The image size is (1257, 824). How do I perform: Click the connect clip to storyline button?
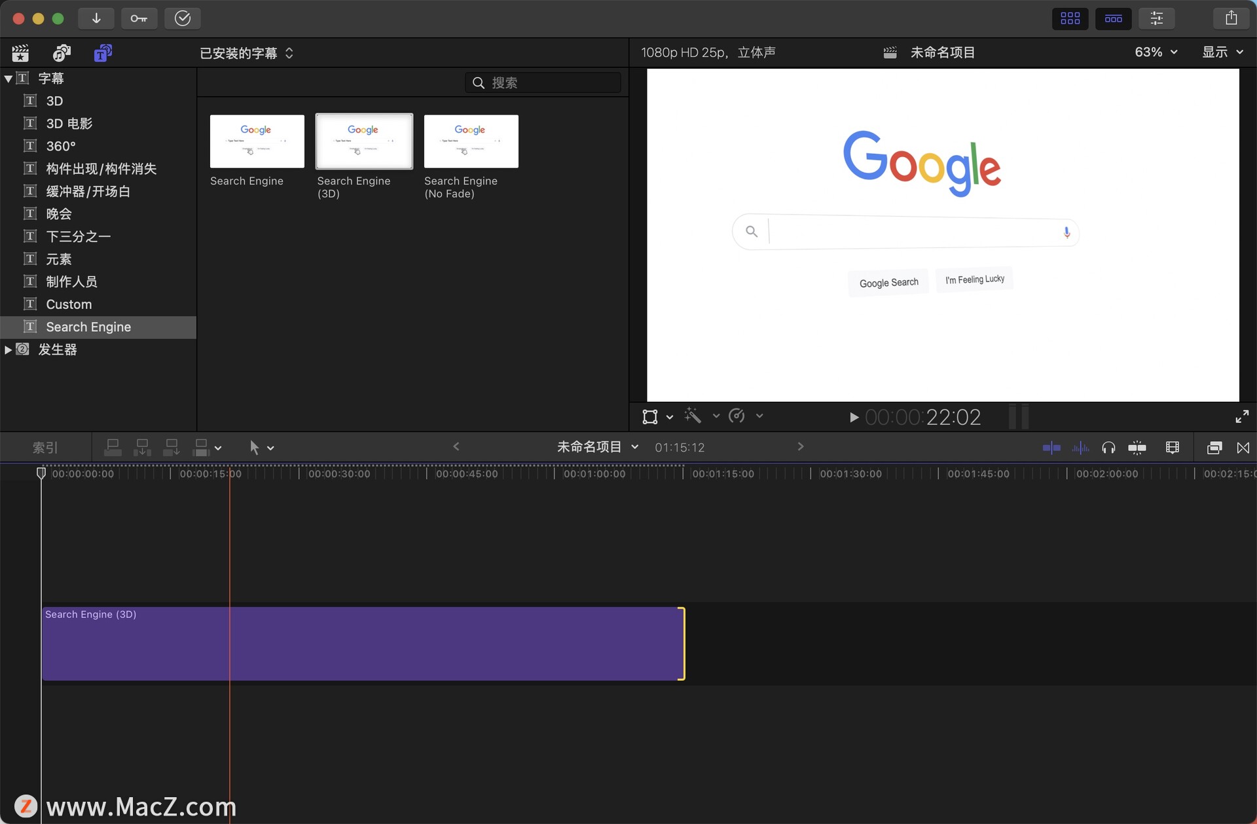[x=113, y=448]
